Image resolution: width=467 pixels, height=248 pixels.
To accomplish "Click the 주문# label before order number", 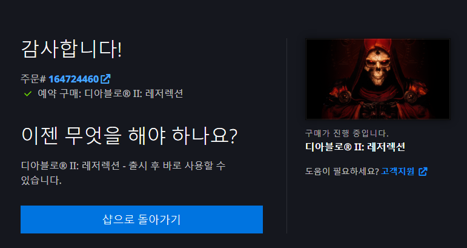I will pos(33,79).
